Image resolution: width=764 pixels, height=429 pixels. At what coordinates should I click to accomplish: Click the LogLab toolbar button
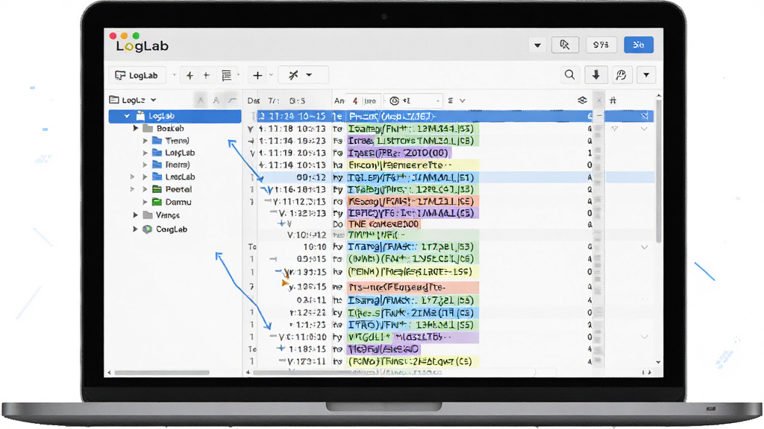point(137,75)
